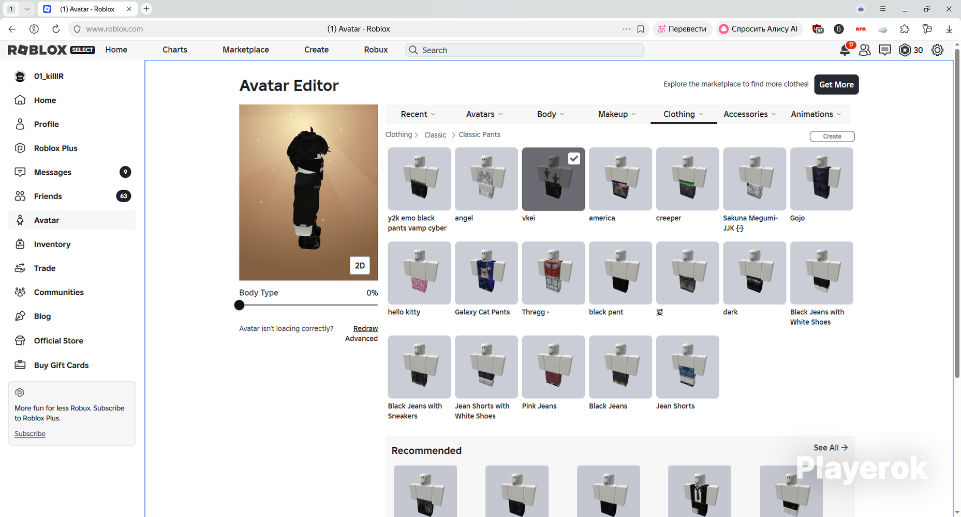Expand the Clothing dropdown tab
The width and height of the screenshot is (961, 517).
pos(683,114)
